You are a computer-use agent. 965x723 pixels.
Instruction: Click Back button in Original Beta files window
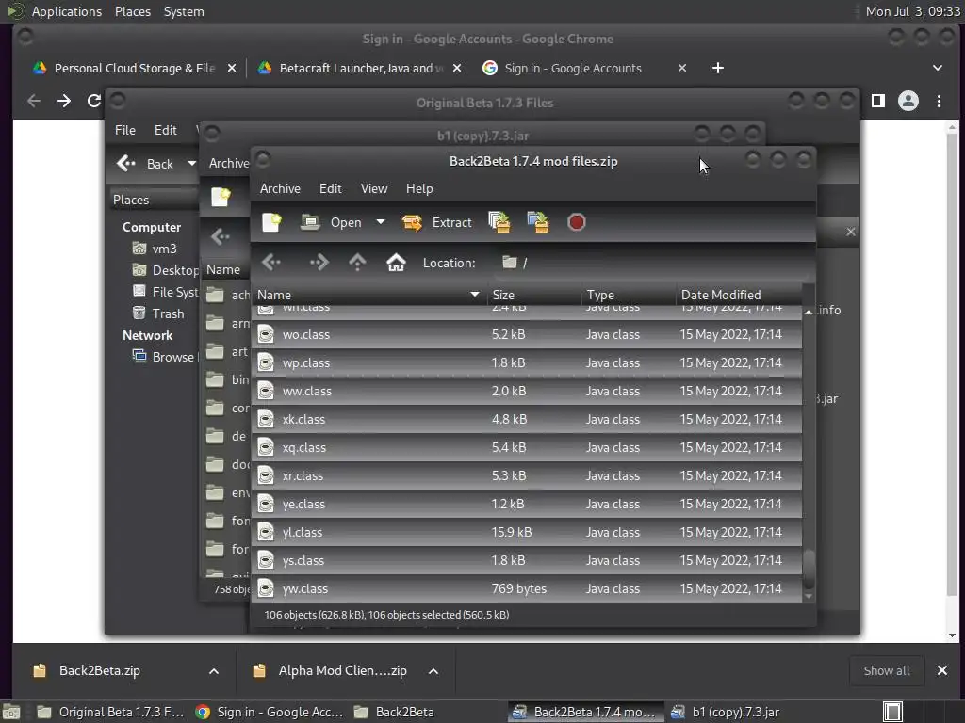pos(146,164)
